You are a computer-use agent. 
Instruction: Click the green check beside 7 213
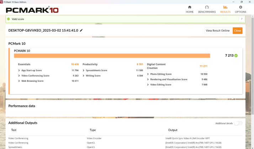tap(236, 56)
